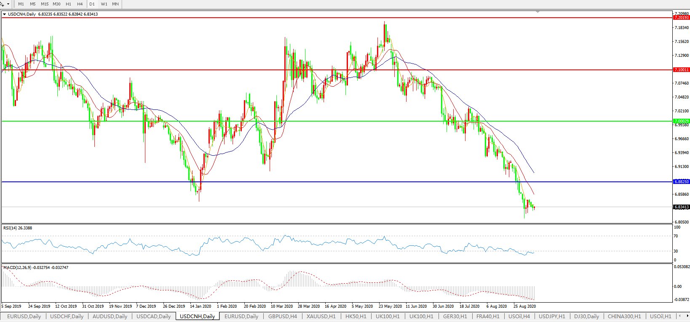Viewport: 690px width, 322px height.
Task: Open the XAUUSD,H1 chart tab
Action: [321, 317]
